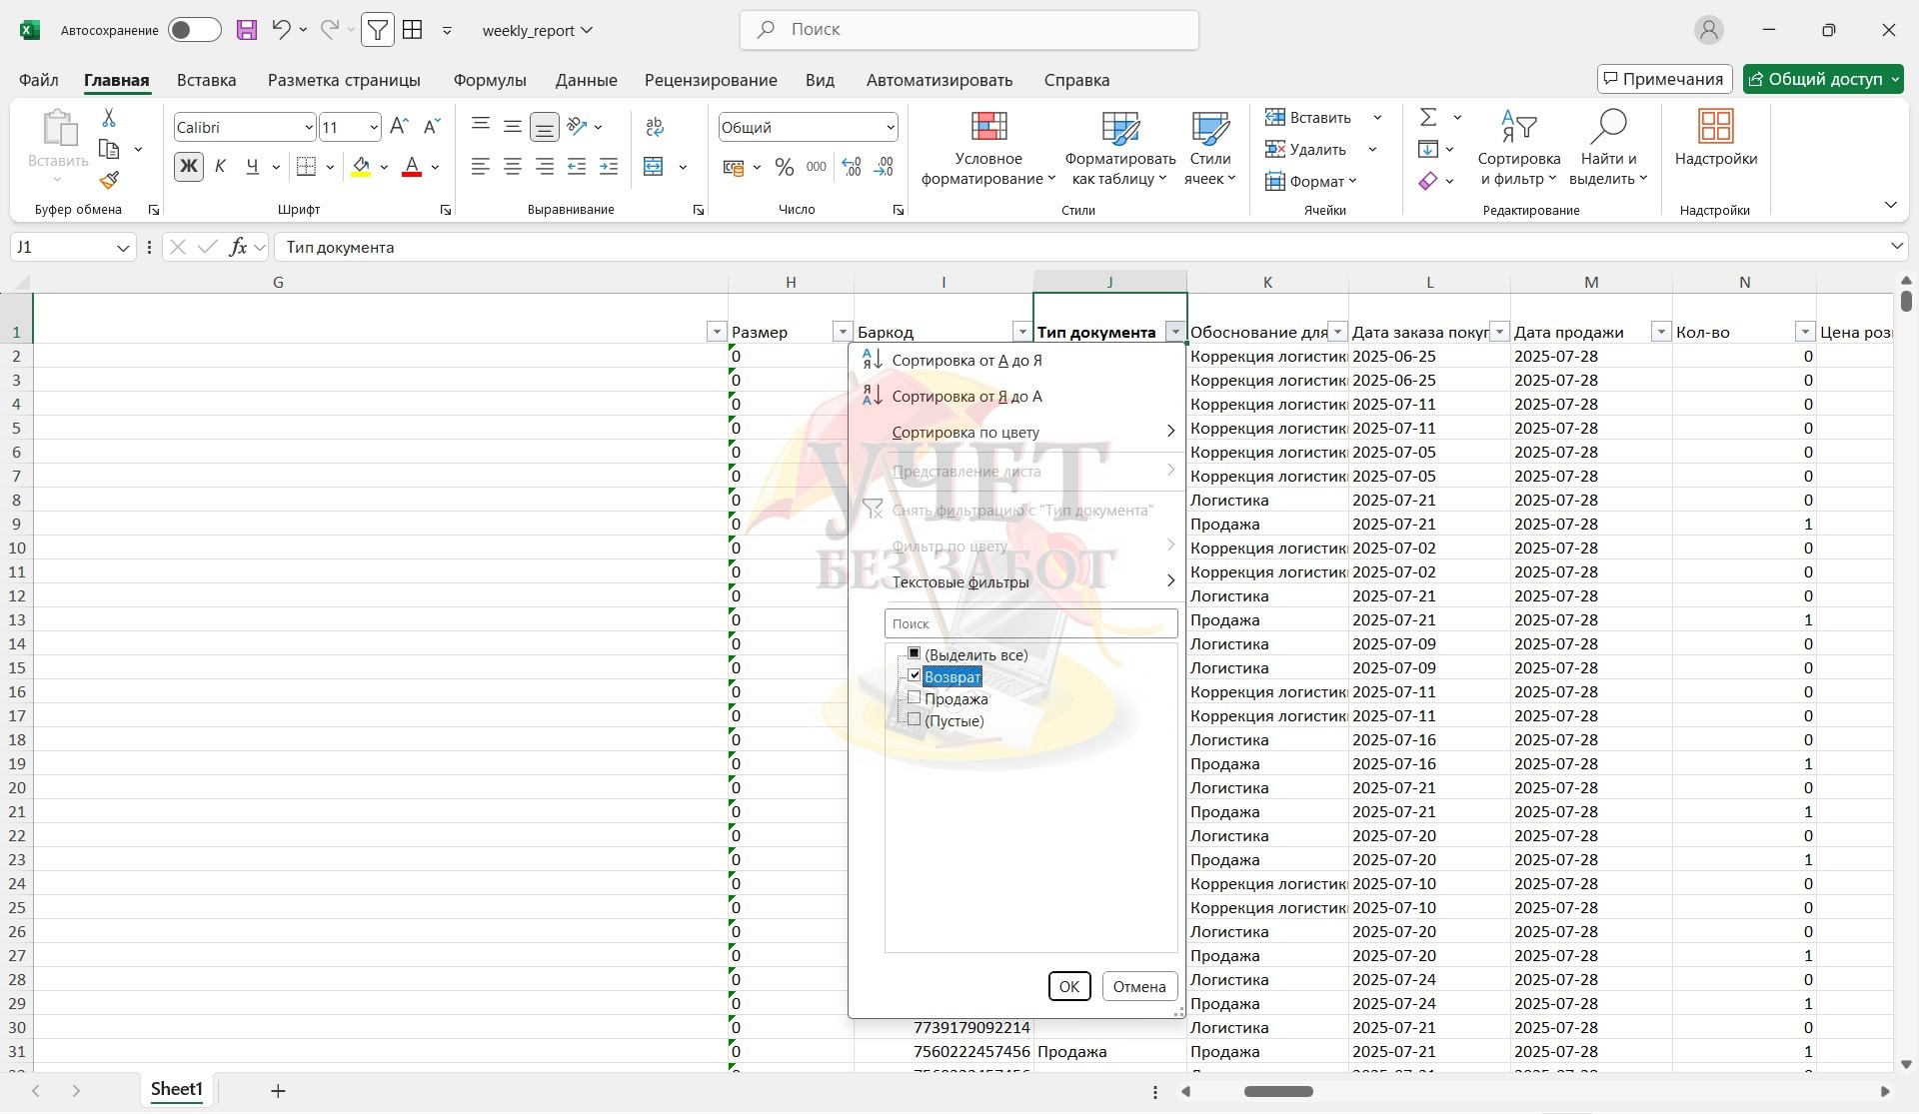Check the (Пустые) filter checkbox

[x=914, y=720]
